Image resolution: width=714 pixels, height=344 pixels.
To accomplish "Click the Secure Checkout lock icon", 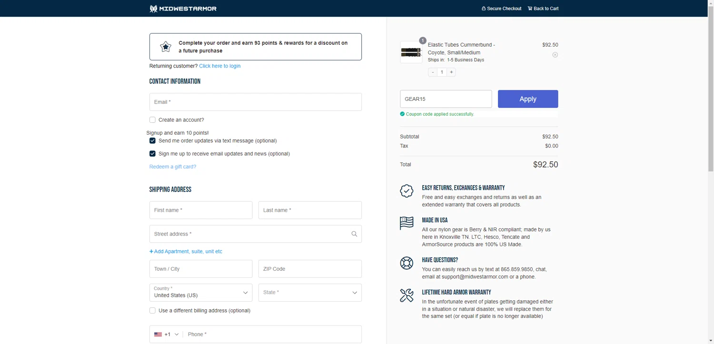I will point(484,9).
